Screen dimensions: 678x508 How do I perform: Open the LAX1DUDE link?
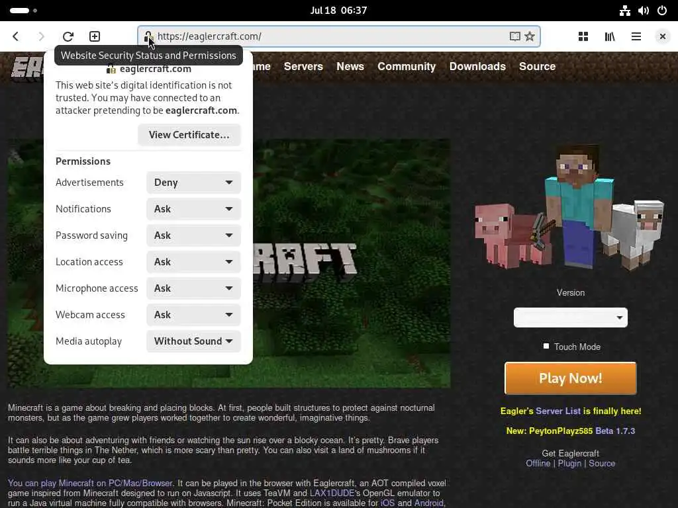[332, 493]
